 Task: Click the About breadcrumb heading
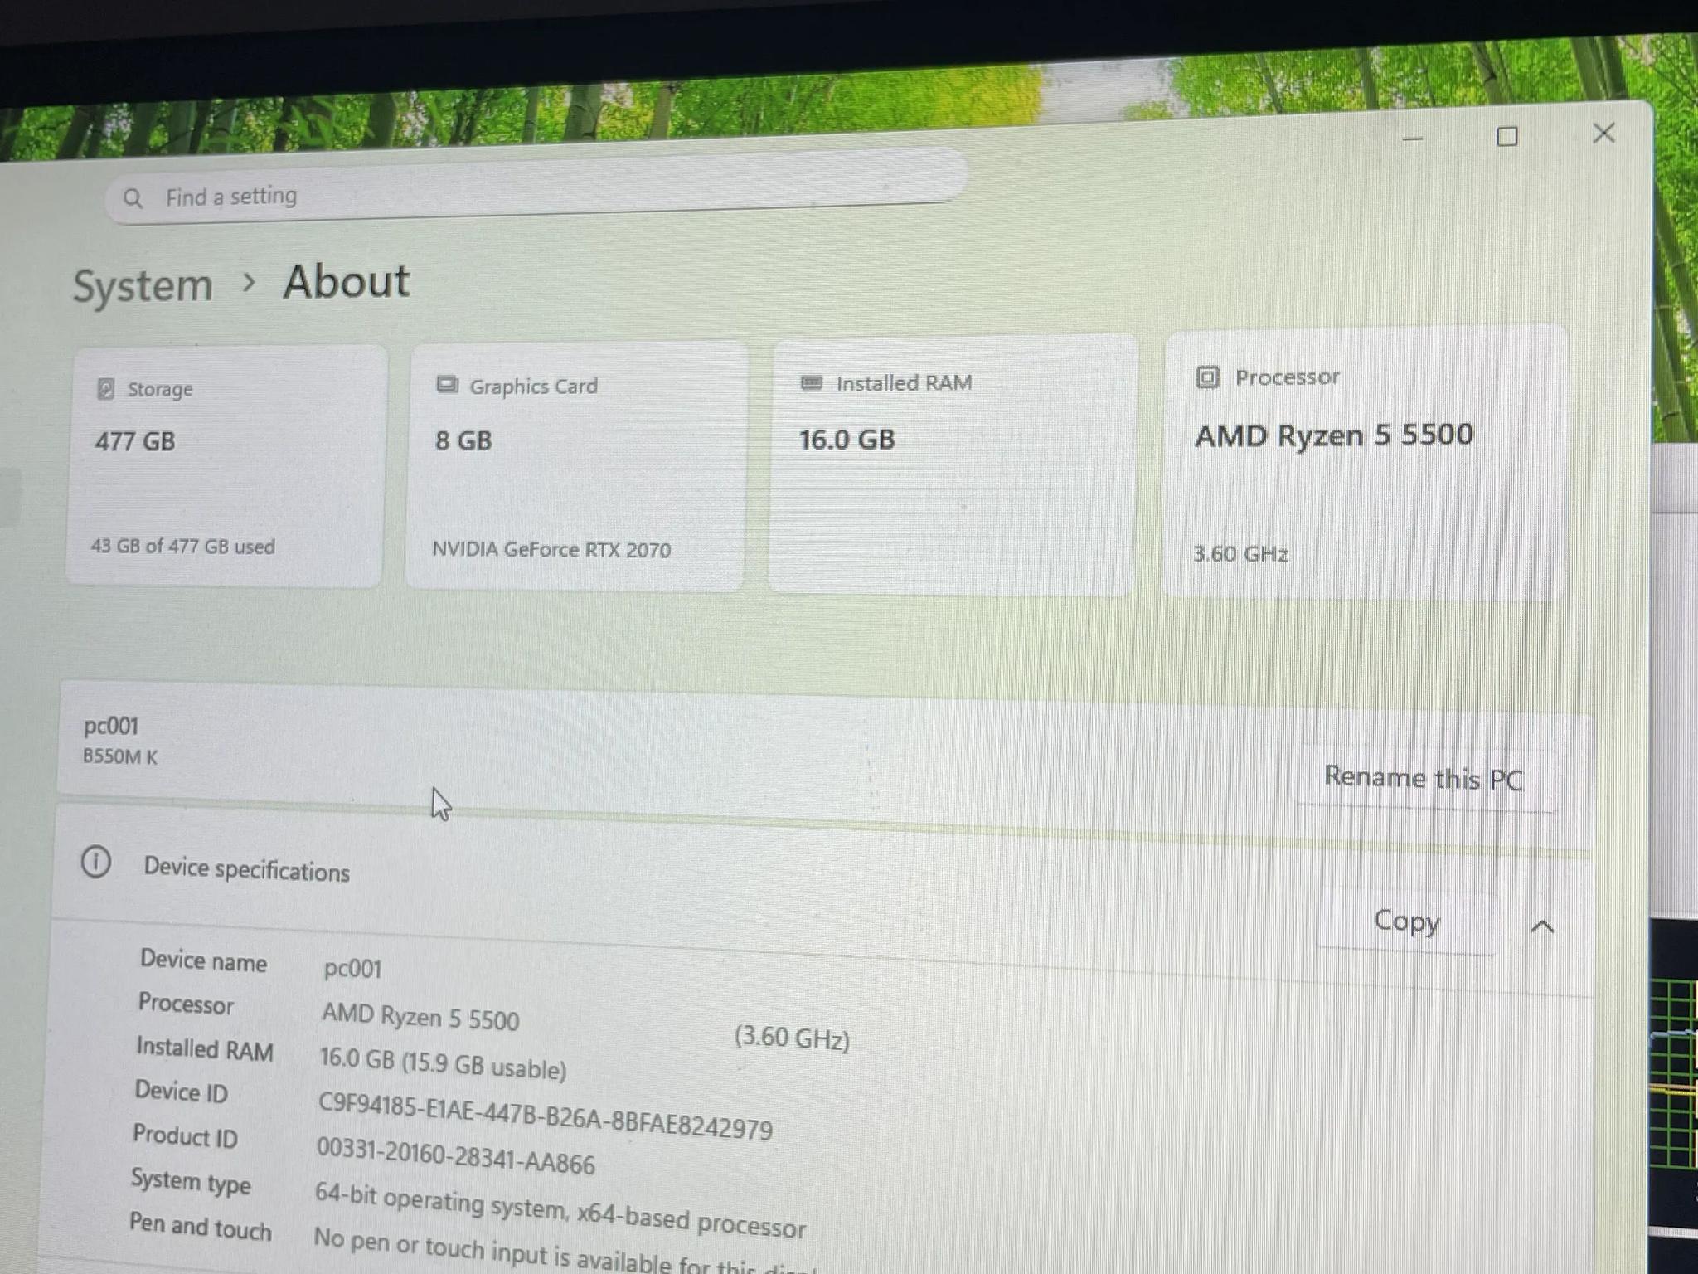click(347, 281)
